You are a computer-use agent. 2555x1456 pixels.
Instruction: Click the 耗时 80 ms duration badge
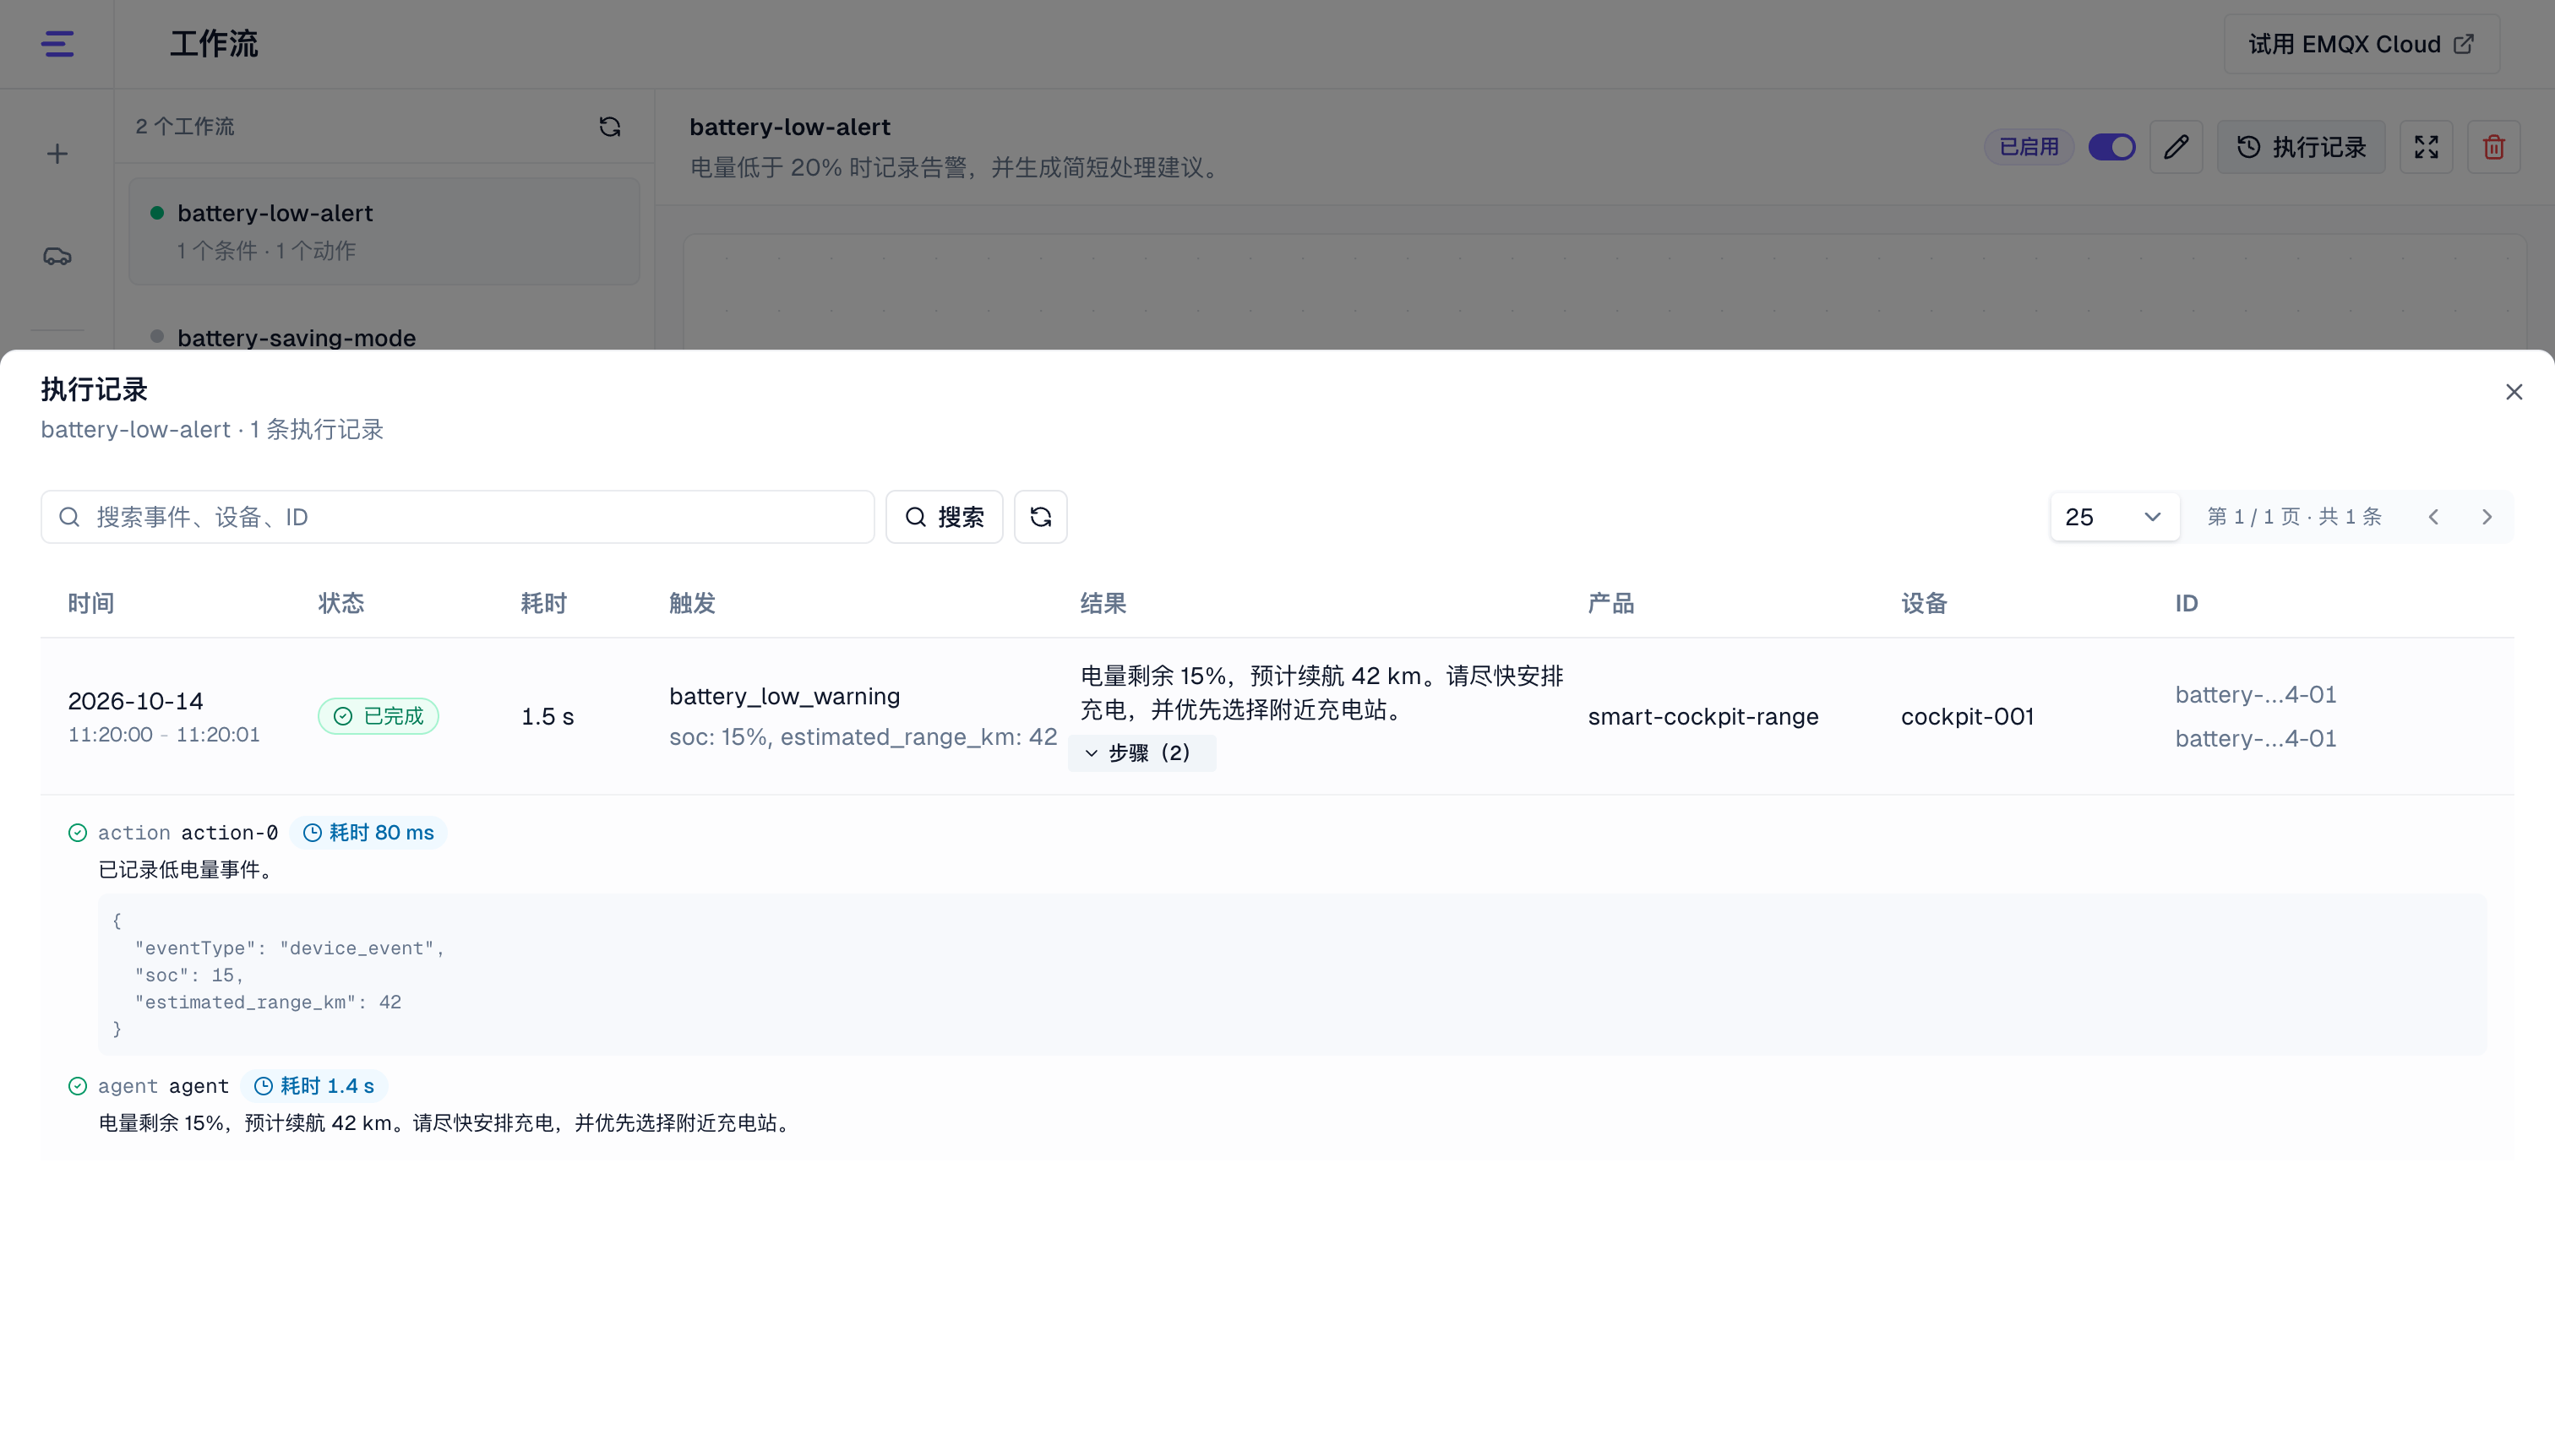coord(368,833)
